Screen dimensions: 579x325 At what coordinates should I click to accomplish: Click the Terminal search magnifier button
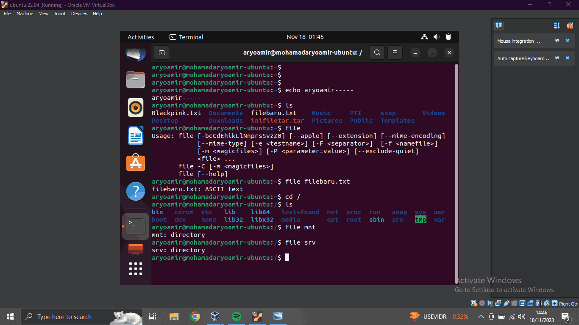coord(377,53)
